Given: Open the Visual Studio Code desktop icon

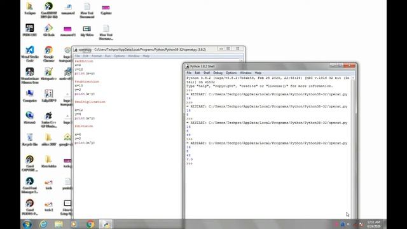Looking at the screenshot, I should tap(30, 53).
